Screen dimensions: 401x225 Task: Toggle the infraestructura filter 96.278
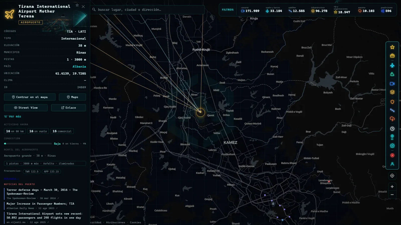(319, 10)
